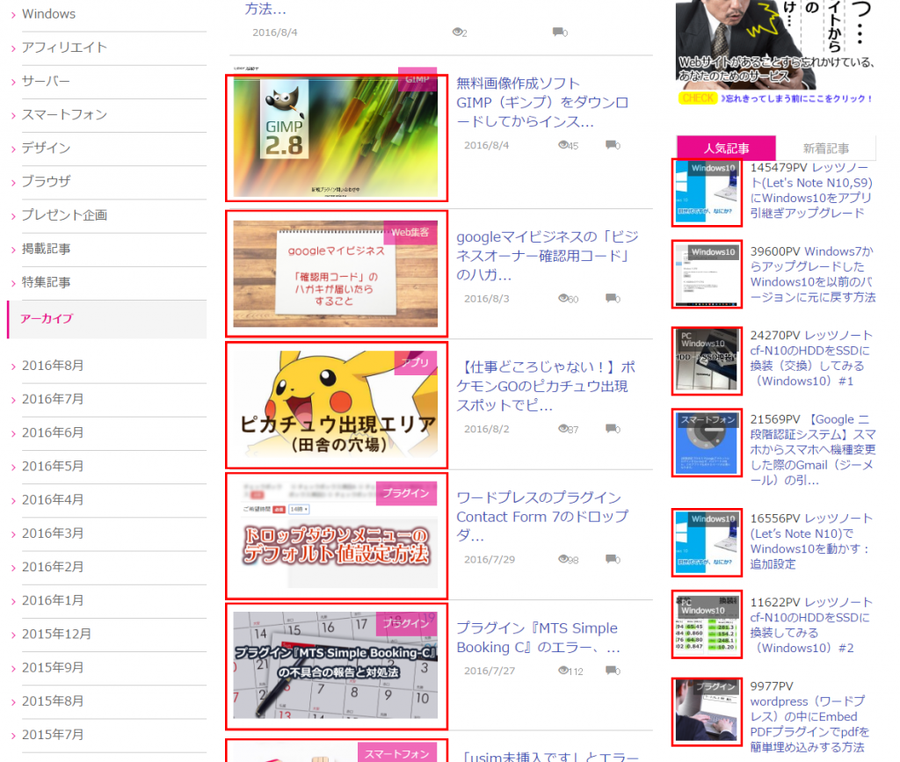Viewport: 900px width, 762px height.
Task: Read the 無料画像作成ソフト GIMP article title
Action: pos(542,102)
